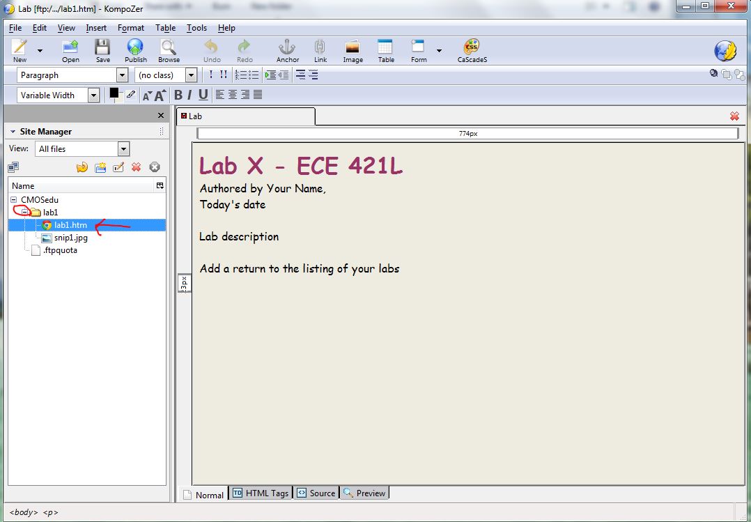Save the page with the floppy icon
Viewport: 751px width, 522px height.
click(x=102, y=51)
